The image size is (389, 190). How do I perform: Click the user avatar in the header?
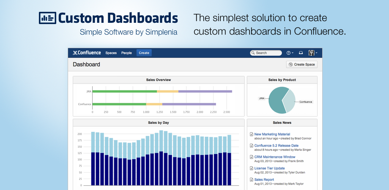tap(312, 53)
